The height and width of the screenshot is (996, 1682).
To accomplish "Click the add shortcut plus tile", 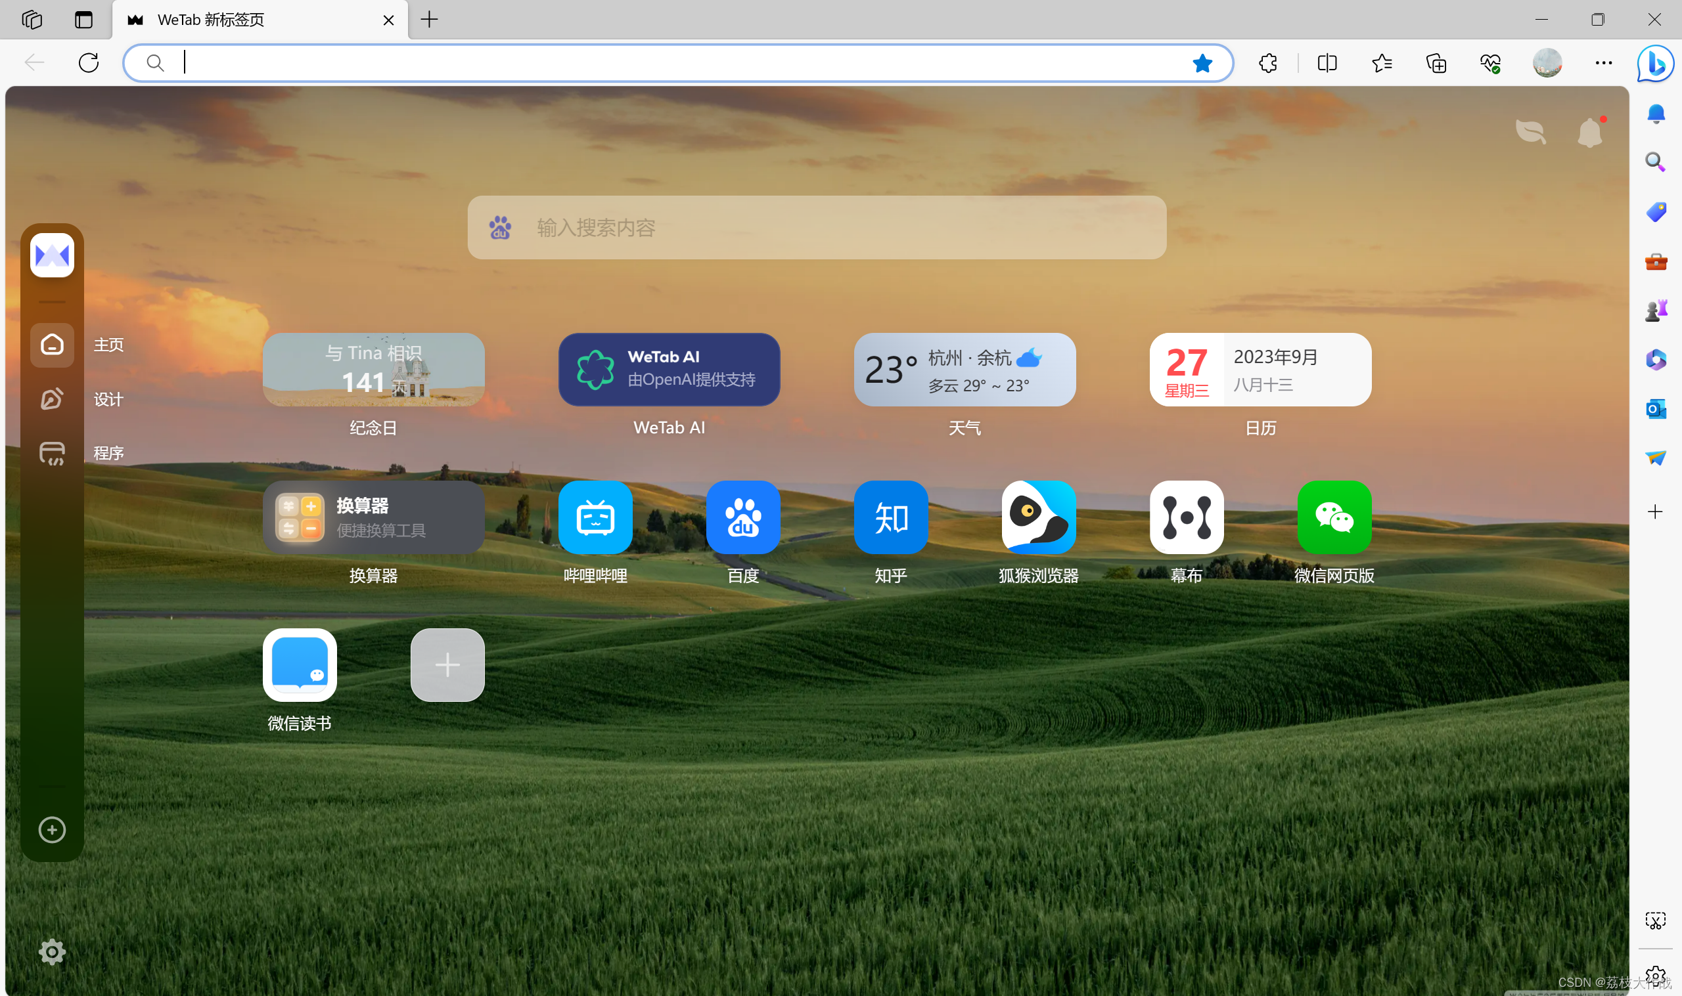I will (447, 664).
